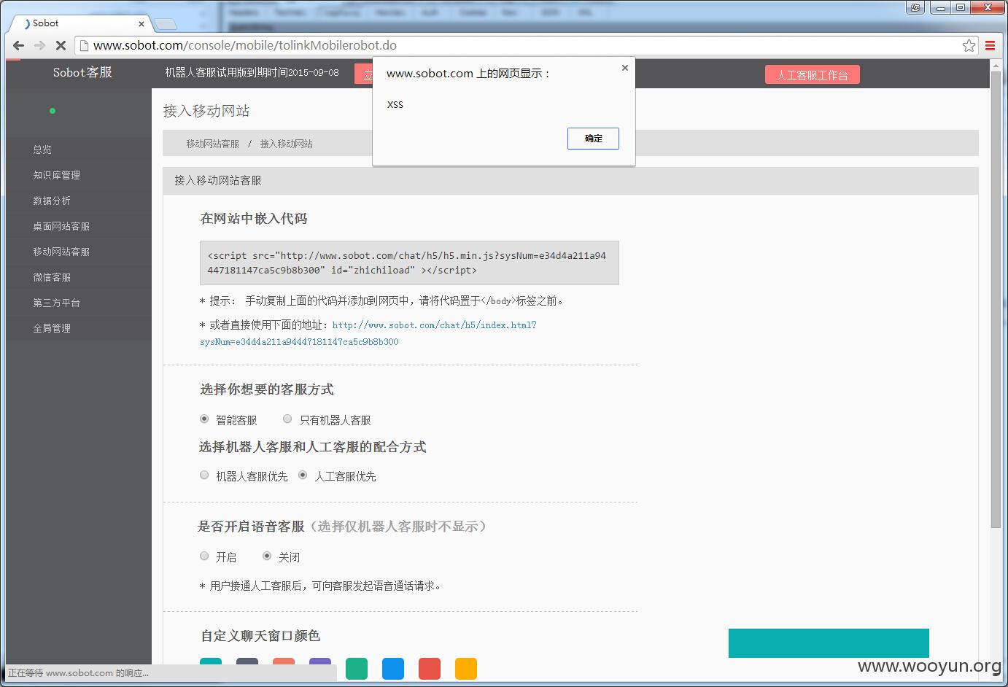Open a new browser tab
This screenshot has height=687, width=1008.
166,24
